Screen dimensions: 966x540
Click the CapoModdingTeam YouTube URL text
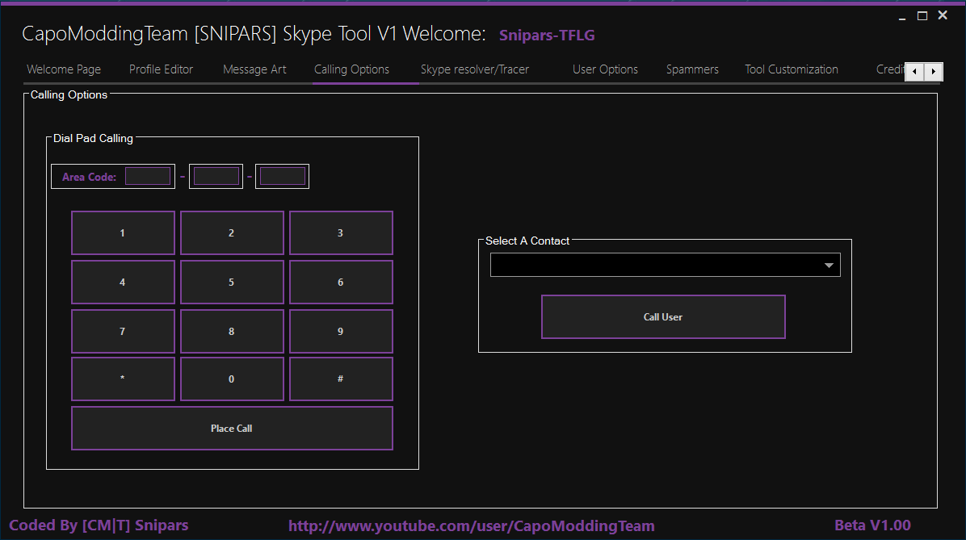click(472, 525)
